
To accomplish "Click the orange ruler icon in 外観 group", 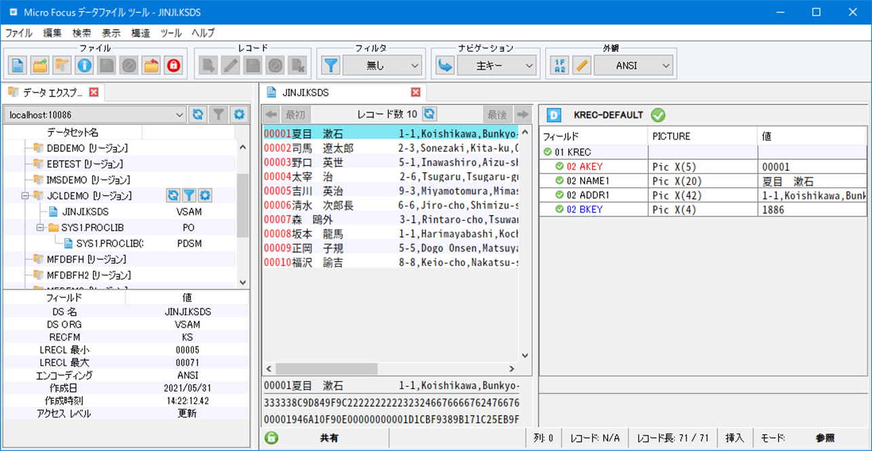I will 582,65.
